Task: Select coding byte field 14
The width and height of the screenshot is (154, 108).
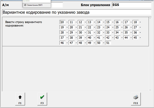Action: coord(99,22)
